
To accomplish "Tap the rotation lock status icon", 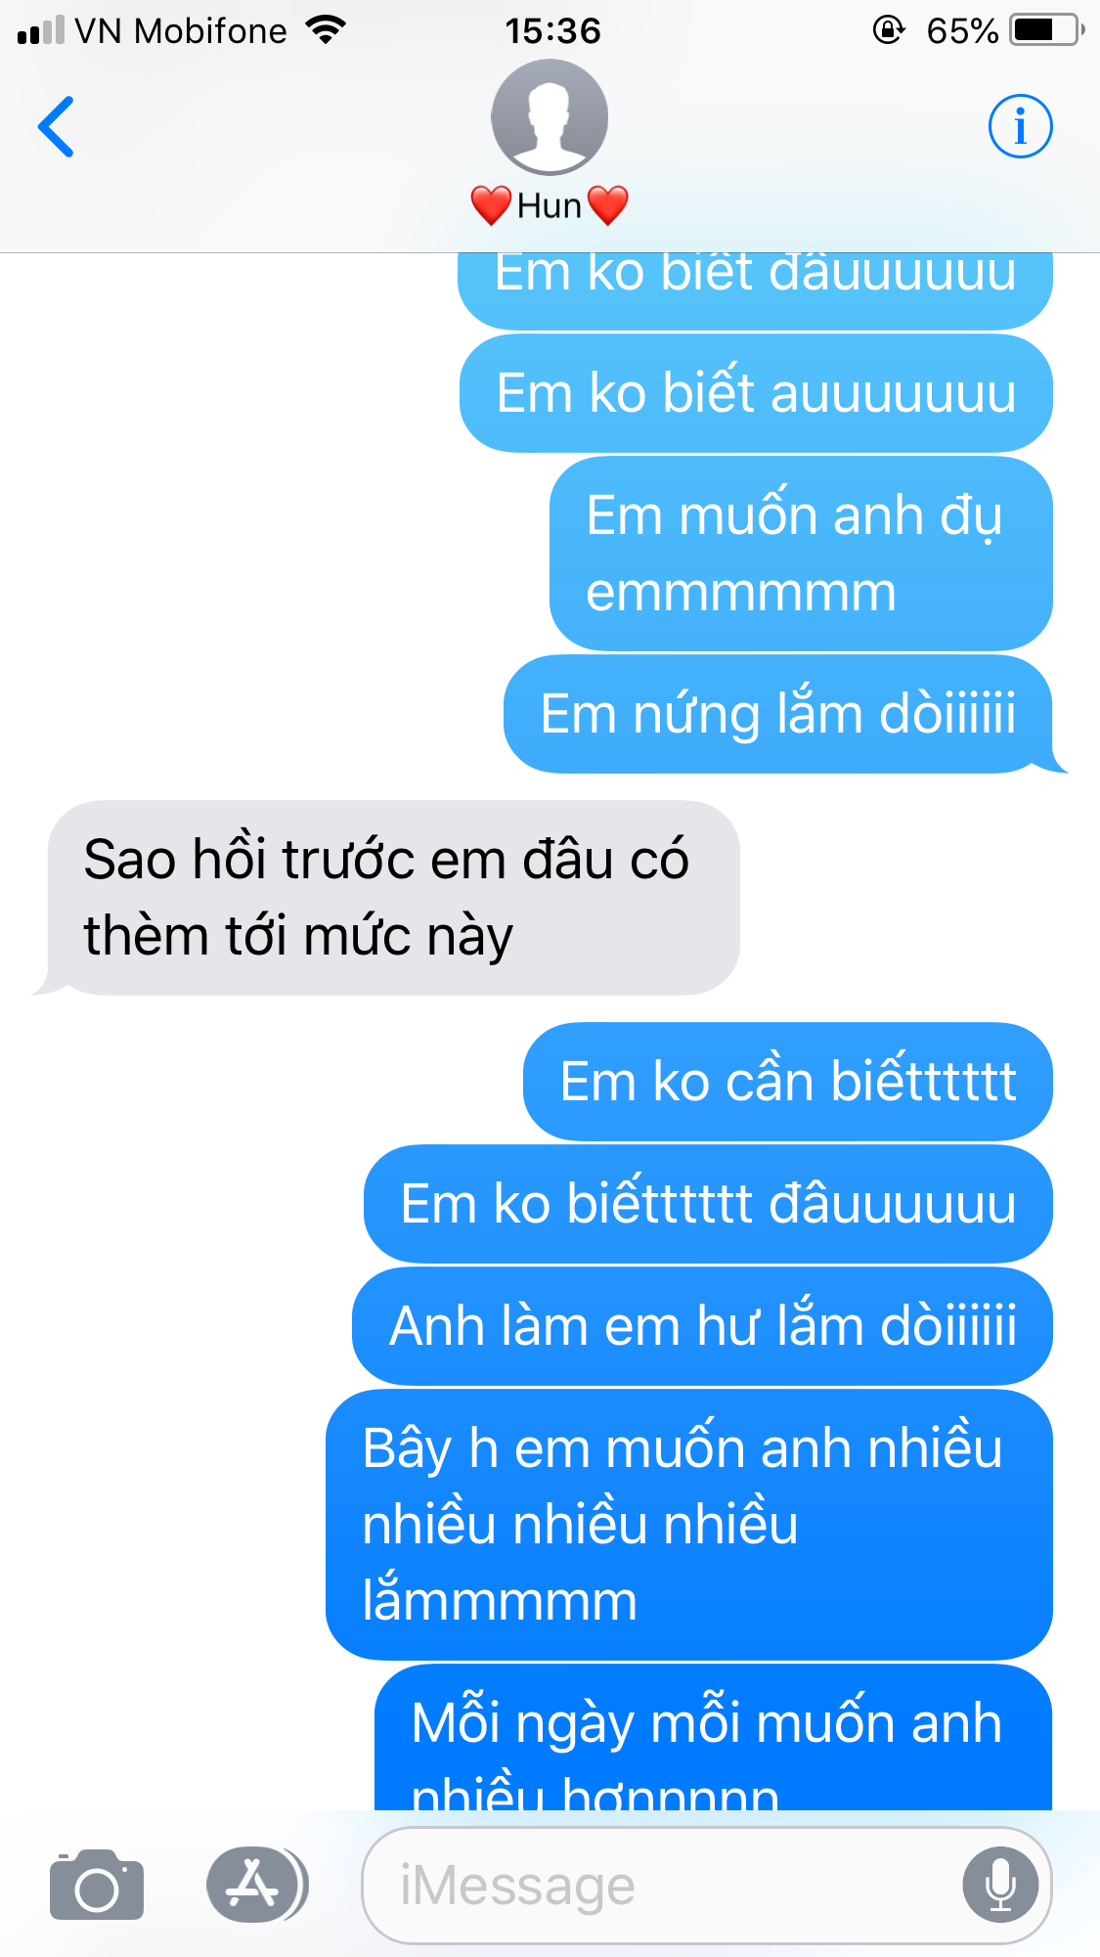I will pos(889,30).
